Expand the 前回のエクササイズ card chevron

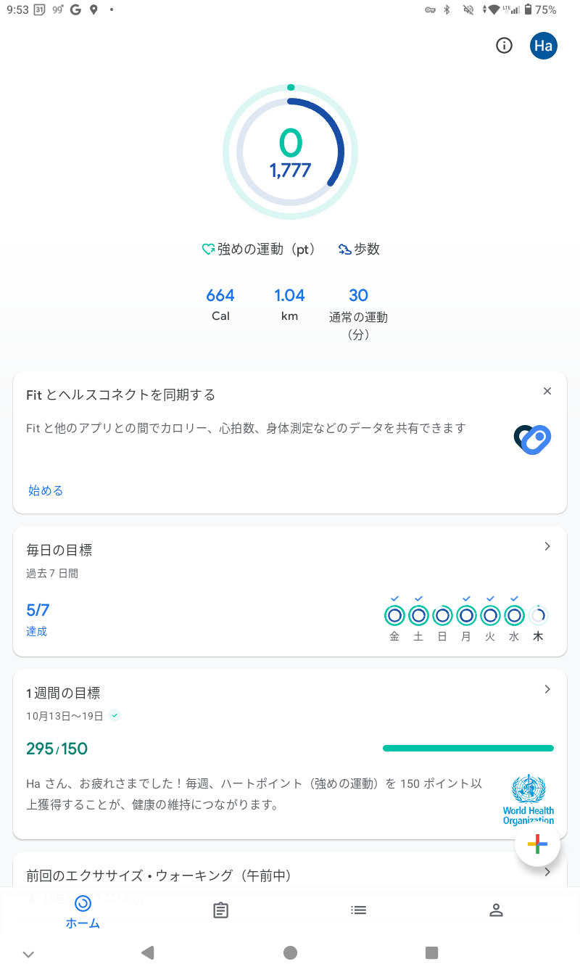[x=547, y=873]
